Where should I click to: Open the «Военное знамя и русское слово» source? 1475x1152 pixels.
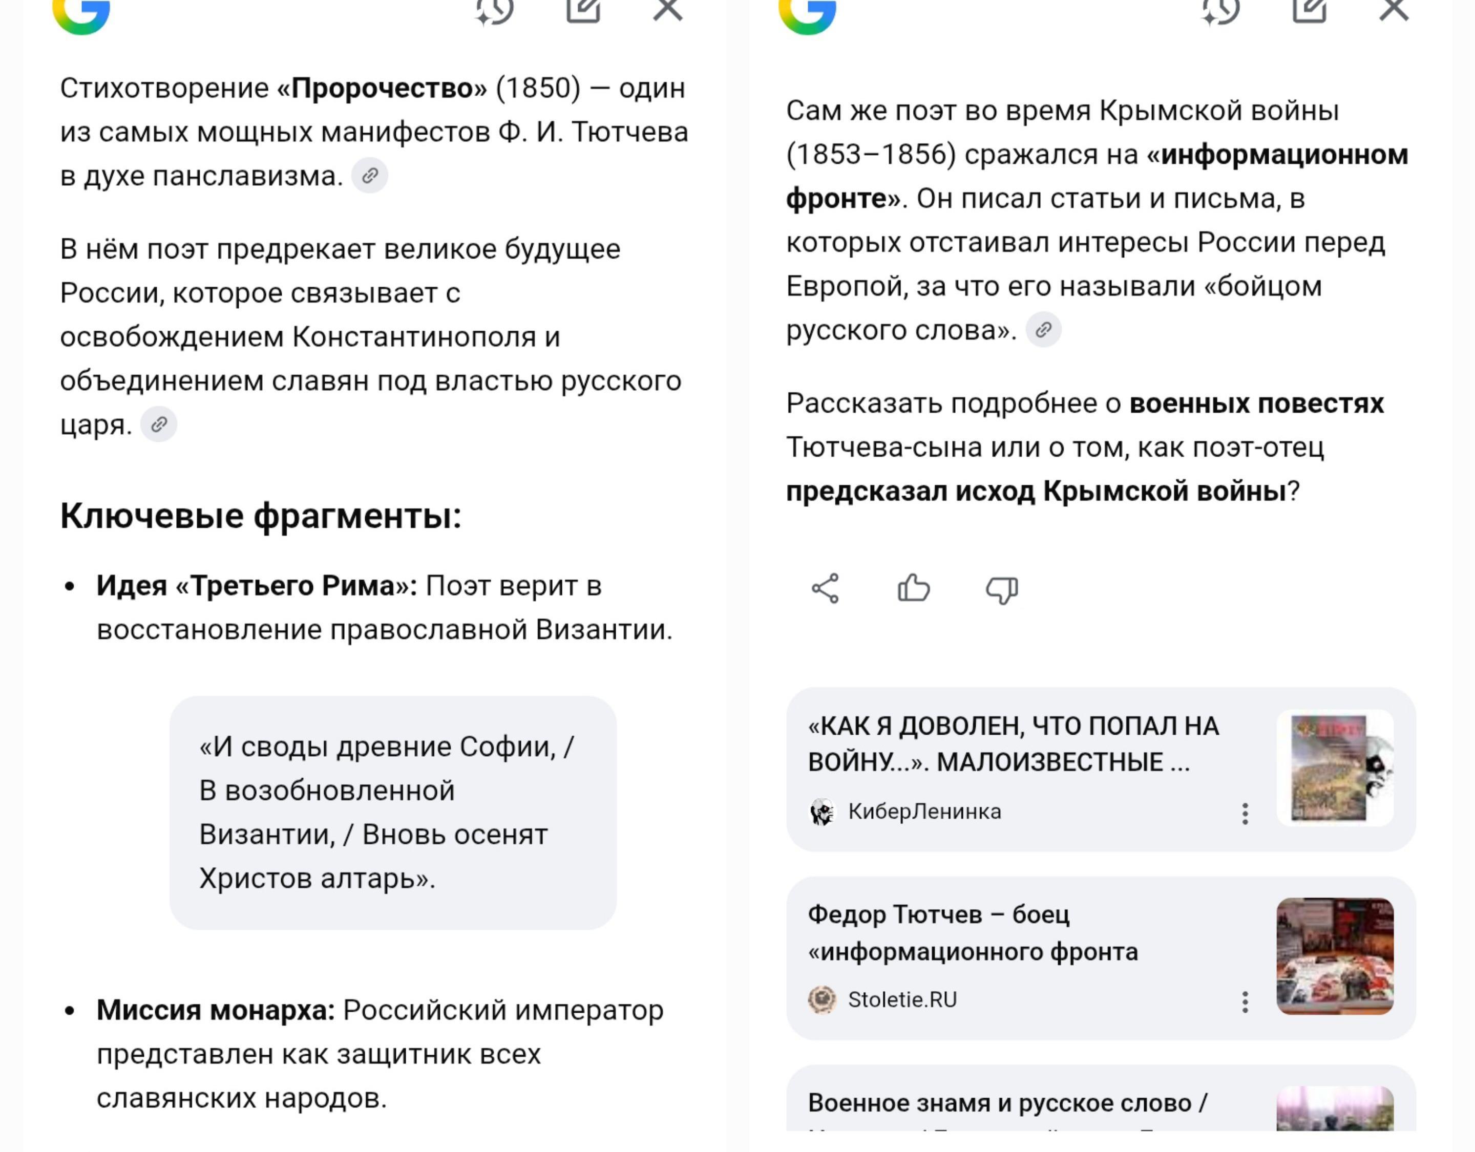pyautogui.click(x=1007, y=1103)
